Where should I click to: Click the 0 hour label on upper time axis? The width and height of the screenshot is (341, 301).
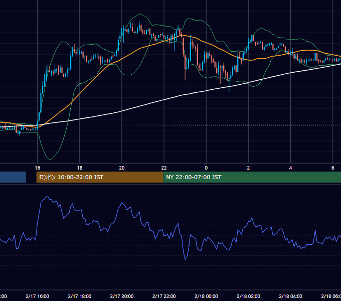(206, 168)
